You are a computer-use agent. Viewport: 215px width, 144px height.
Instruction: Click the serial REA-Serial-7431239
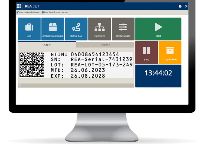coord(101,59)
